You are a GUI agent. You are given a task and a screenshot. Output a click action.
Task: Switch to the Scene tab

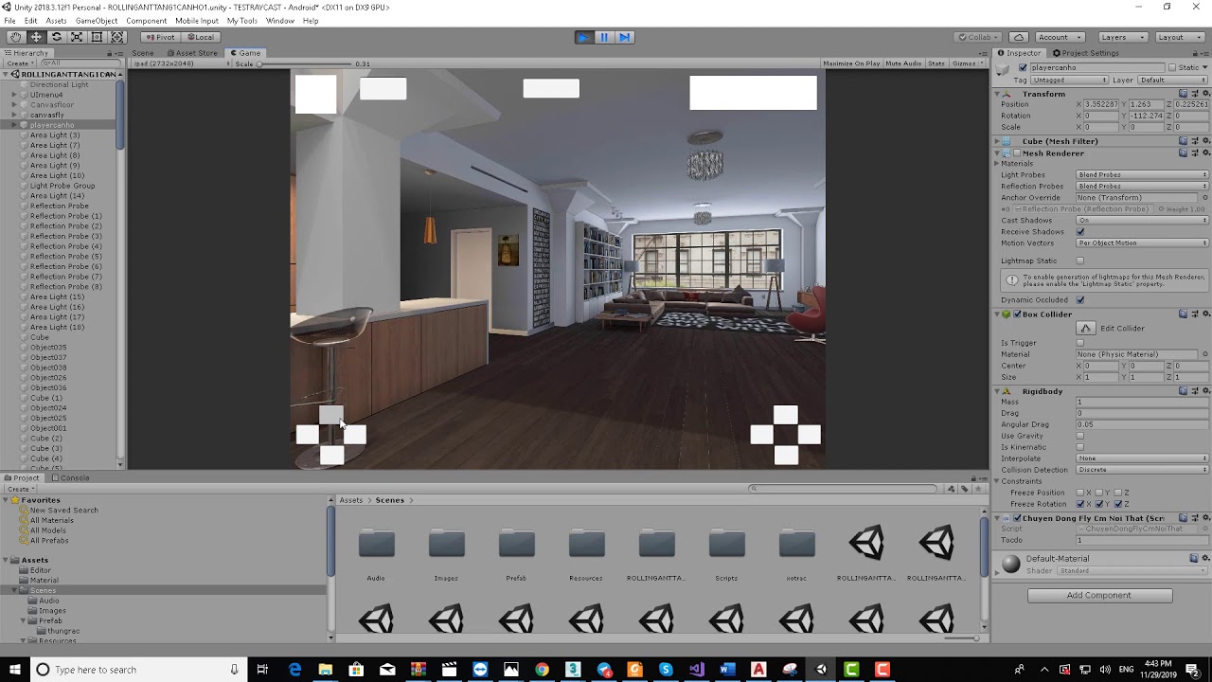(142, 53)
